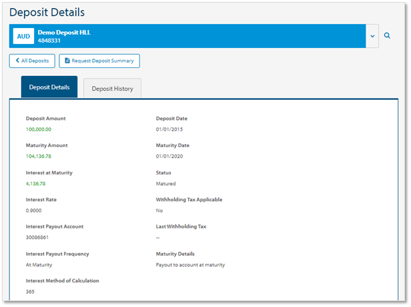Select the Deposit Details tab
The width and height of the screenshot is (411, 307).
pyautogui.click(x=49, y=88)
